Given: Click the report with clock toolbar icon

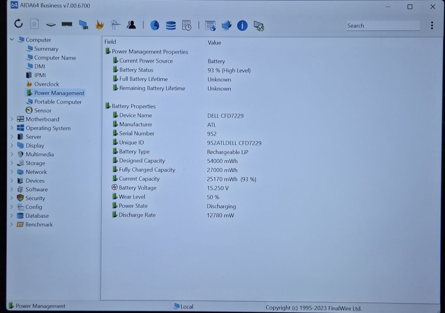Looking at the screenshot, I should 187,25.
